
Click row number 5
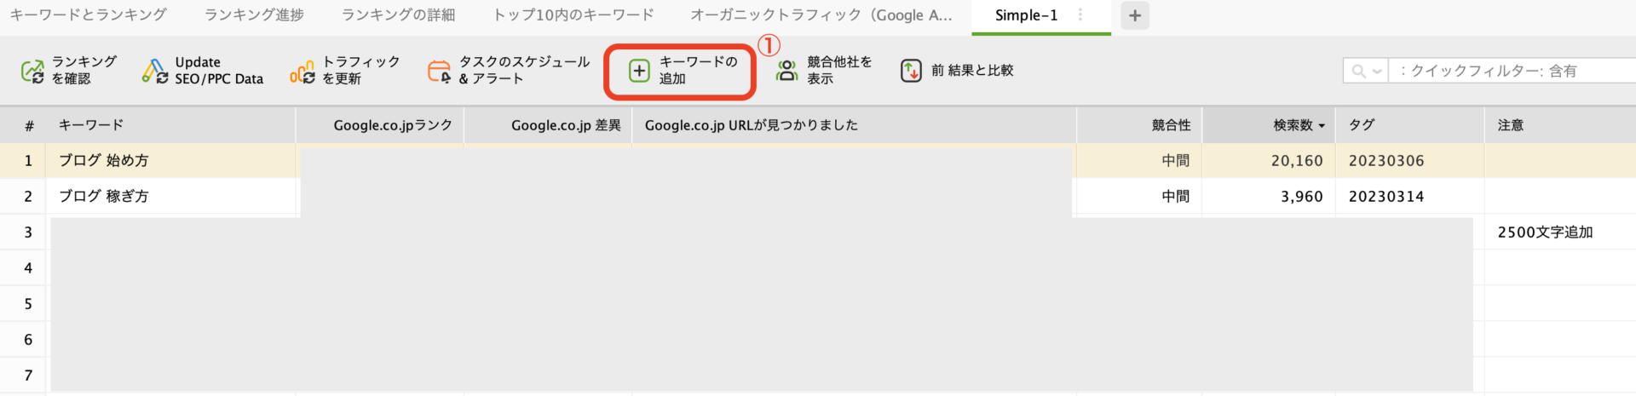click(x=28, y=304)
